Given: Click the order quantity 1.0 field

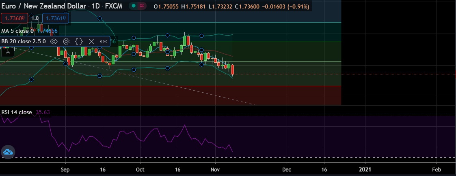Looking at the screenshot, I should [x=35, y=18].
